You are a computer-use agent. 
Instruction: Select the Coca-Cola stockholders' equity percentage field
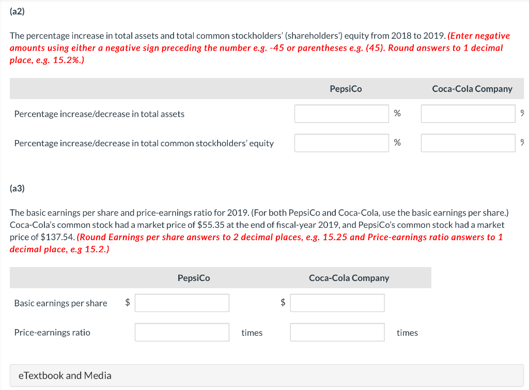pos(468,143)
